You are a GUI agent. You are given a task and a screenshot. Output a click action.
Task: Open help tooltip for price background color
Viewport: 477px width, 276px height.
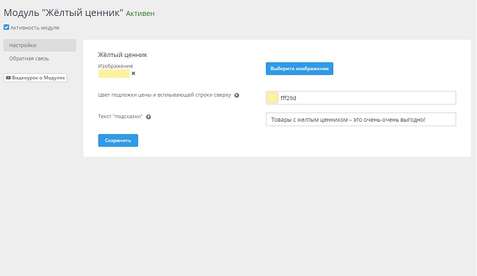(x=237, y=95)
